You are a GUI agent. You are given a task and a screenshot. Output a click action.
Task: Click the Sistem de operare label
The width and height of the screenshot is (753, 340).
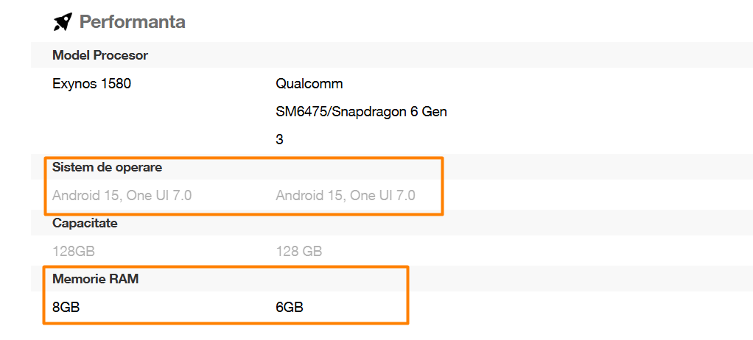pos(107,168)
